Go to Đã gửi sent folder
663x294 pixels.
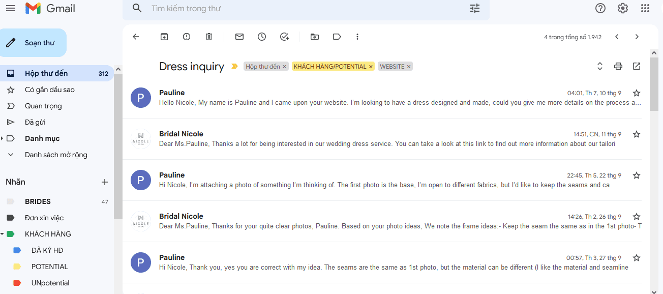(x=35, y=122)
